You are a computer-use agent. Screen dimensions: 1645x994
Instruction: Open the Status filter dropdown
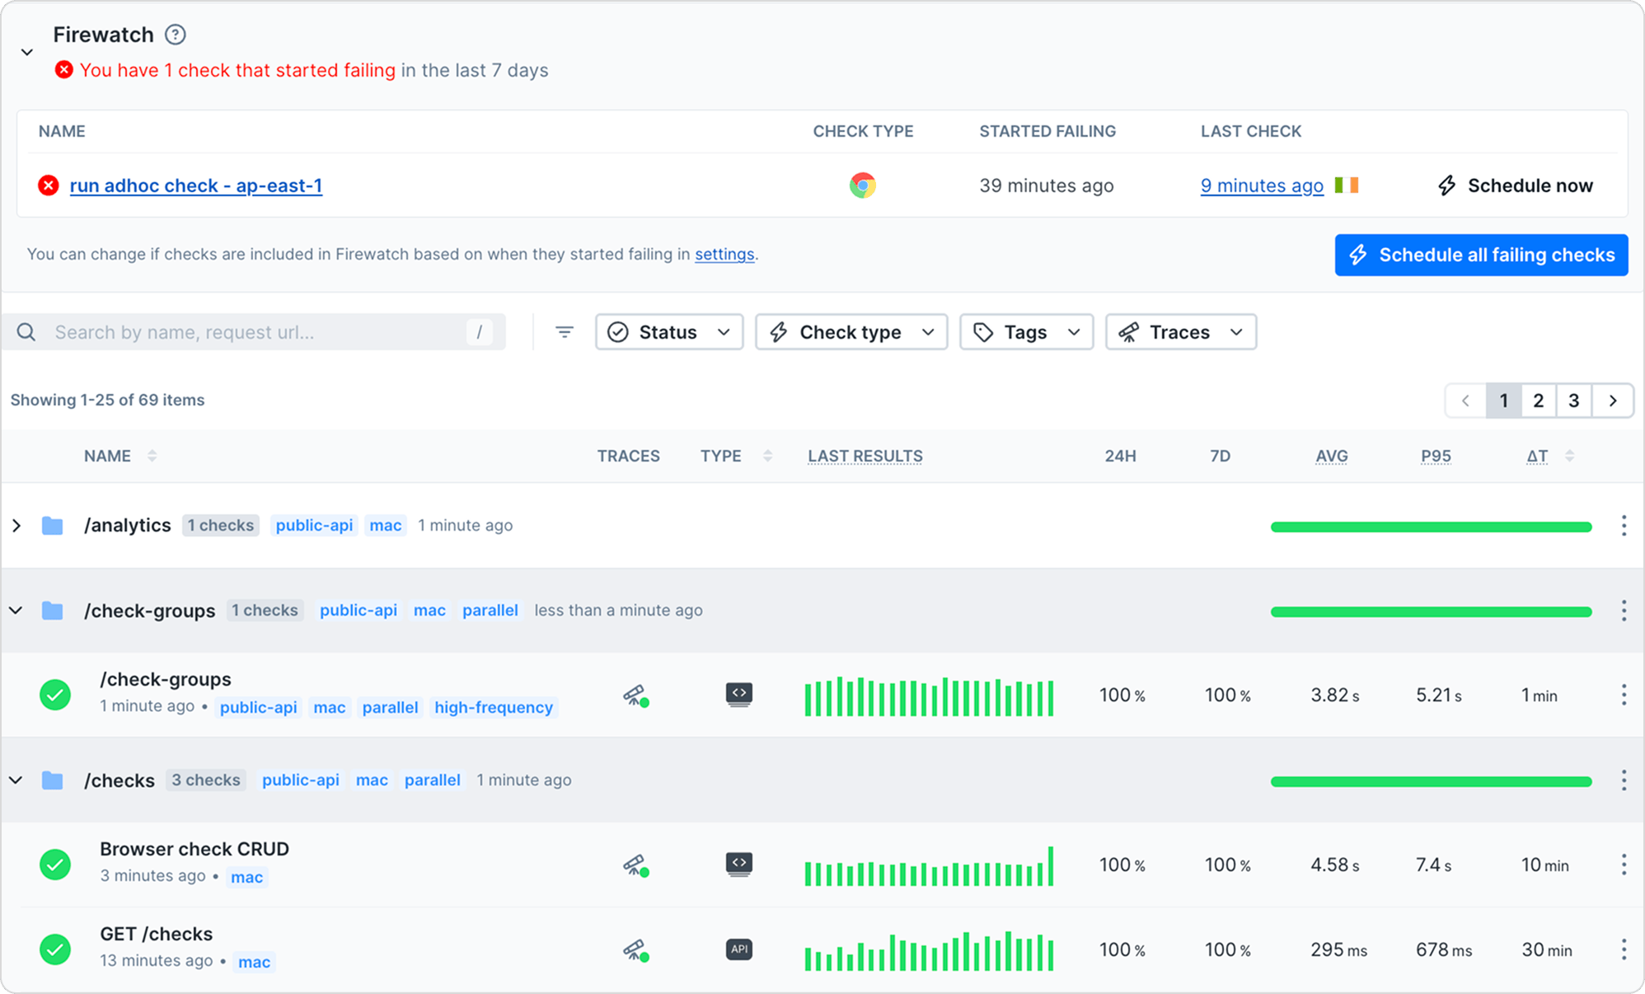coord(668,331)
